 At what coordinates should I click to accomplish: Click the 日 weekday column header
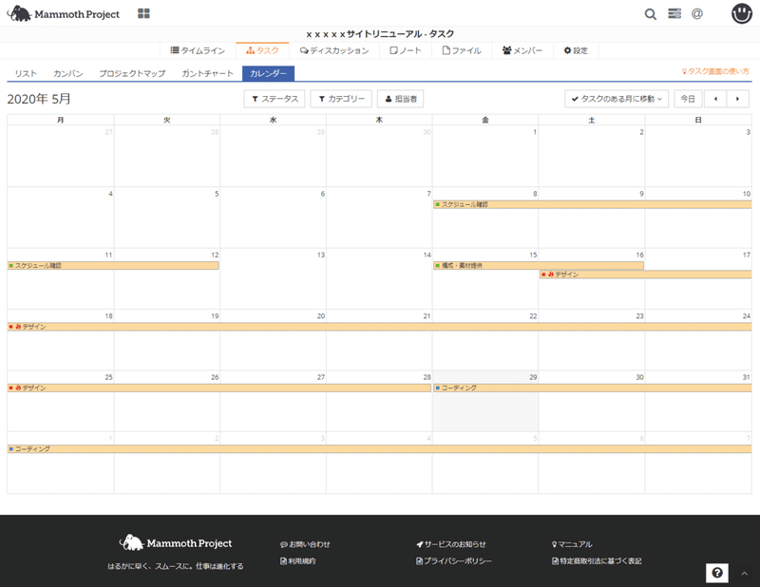[x=698, y=120]
